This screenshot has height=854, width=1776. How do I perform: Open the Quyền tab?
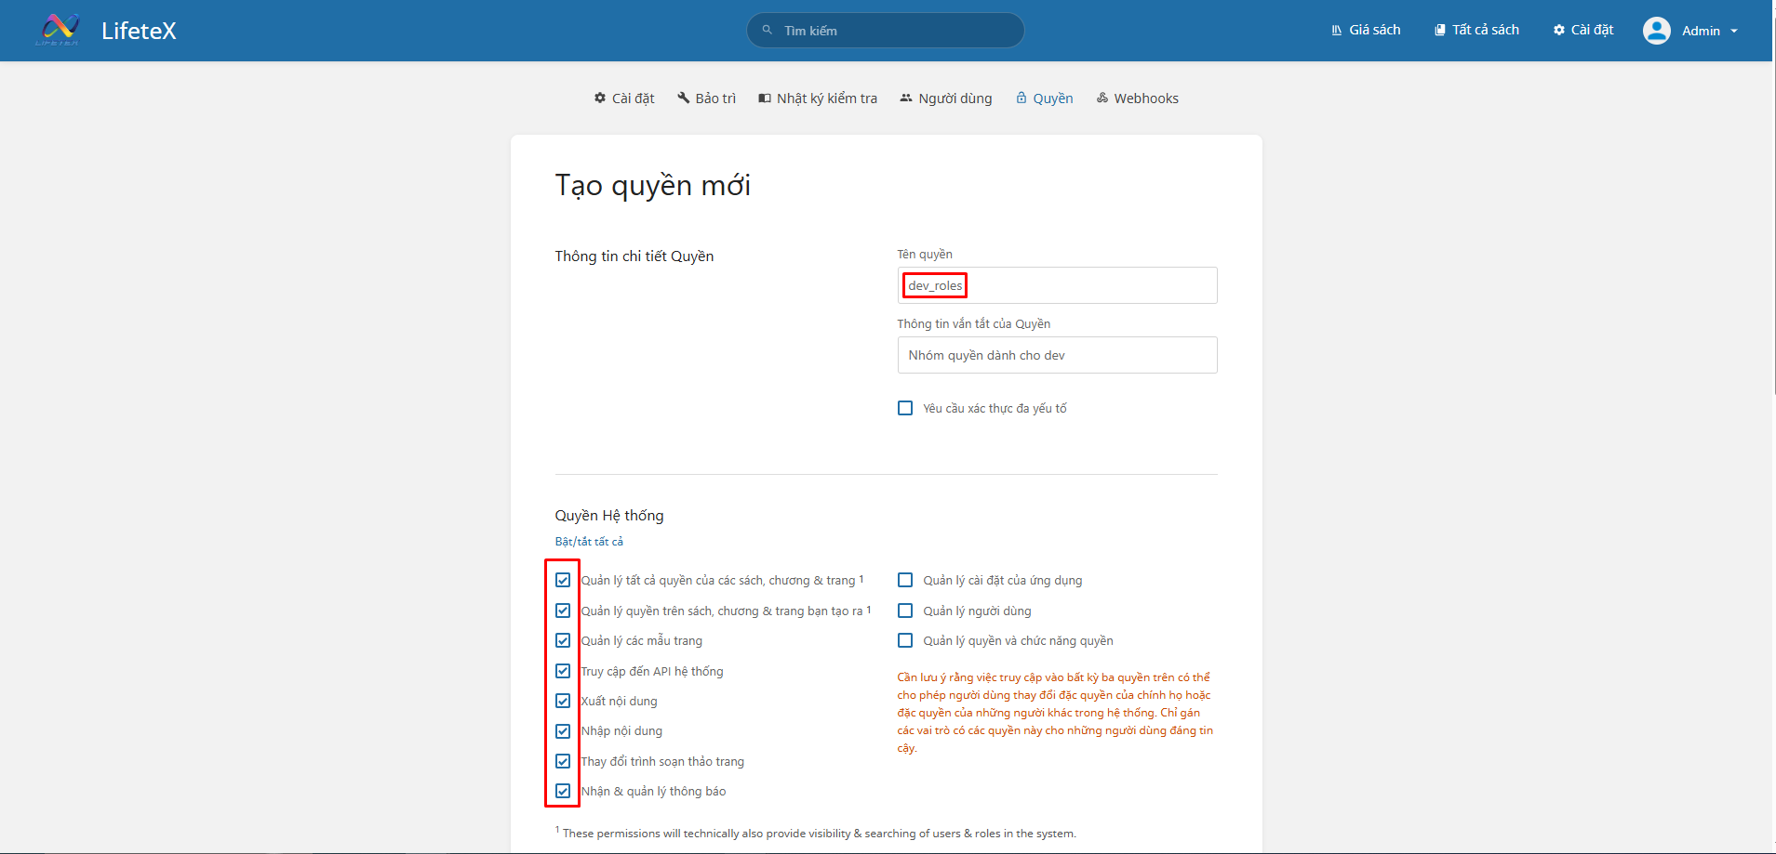[x=1044, y=99]
